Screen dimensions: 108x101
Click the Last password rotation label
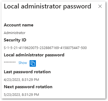(x=27, y=72)
